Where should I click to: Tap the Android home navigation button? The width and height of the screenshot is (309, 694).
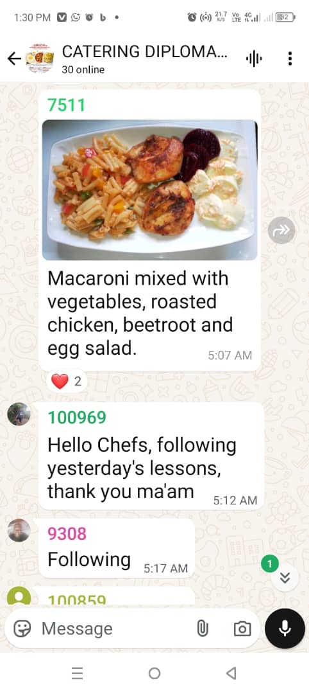154,673
